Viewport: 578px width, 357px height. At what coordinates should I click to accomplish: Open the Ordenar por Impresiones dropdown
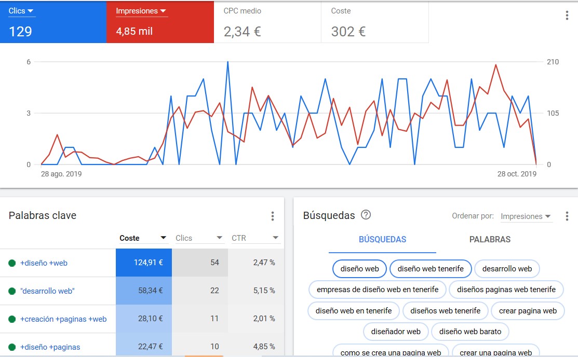pyautogui.click(x=526, y=216)
